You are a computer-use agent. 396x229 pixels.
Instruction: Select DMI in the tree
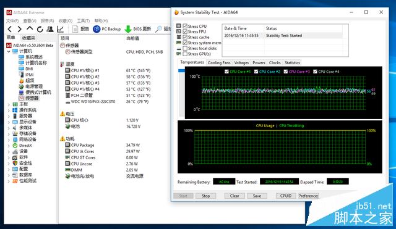pos(29,69)
